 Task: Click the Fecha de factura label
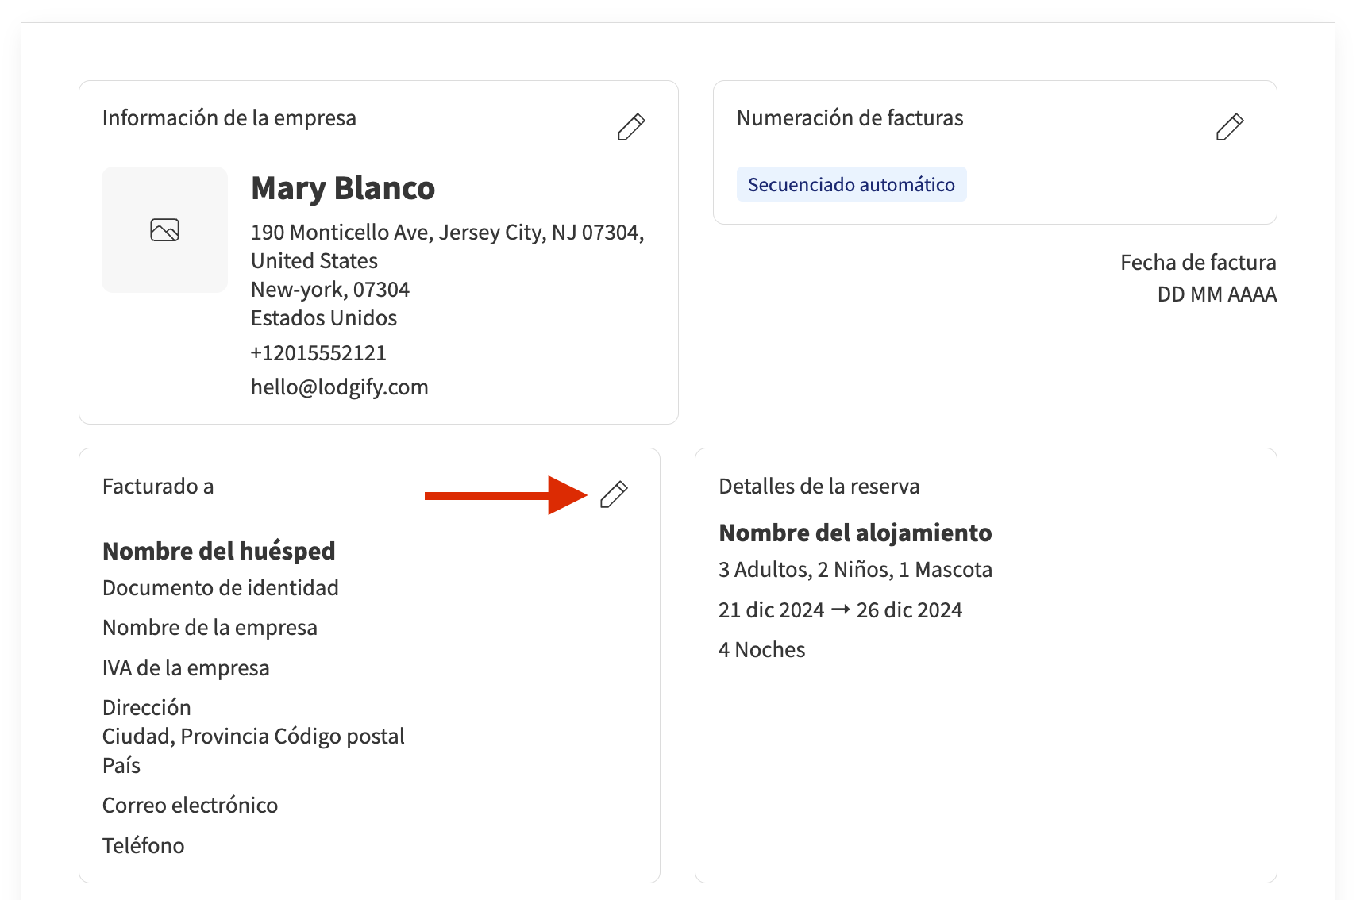(1197, 263)
